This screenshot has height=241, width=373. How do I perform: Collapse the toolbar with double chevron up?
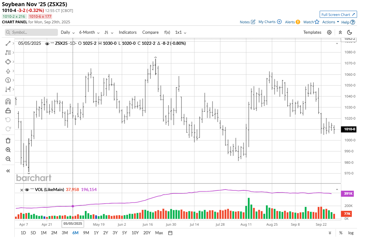(x=340, y=32)
